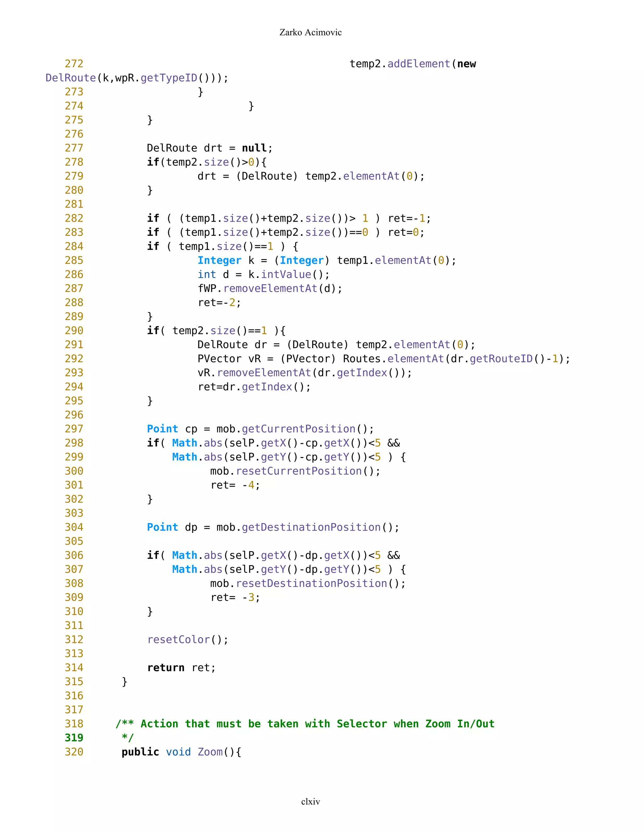Click the comment close '*/' on line 319

point(128,738)
